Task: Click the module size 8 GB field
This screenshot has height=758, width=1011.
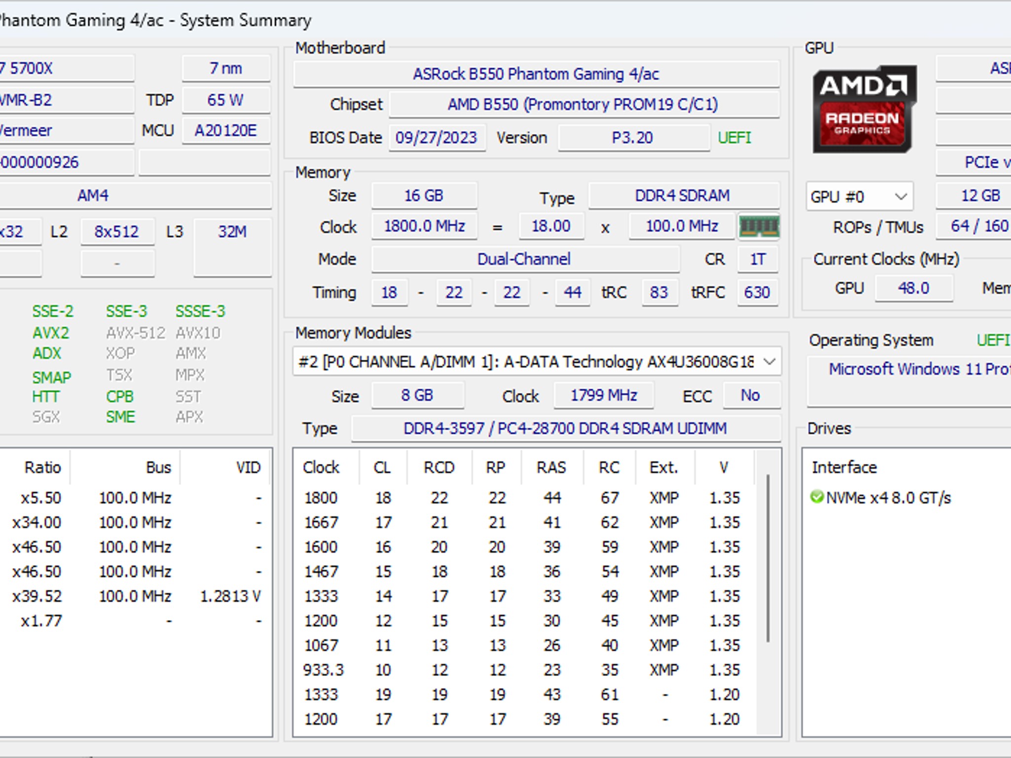Action: (418, 395)
